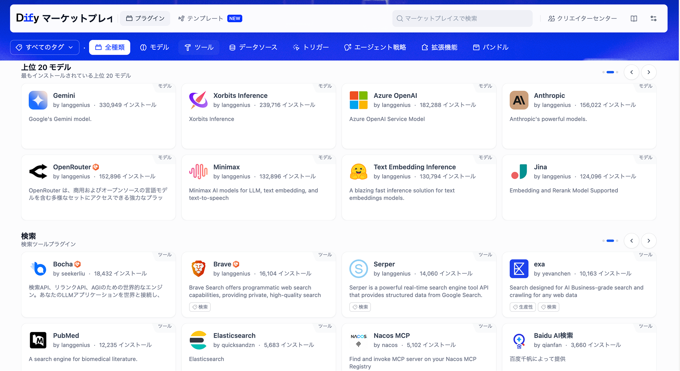
Task: Click 'A search engine for biomedical literature.'
Action: (x=83, y=359)
